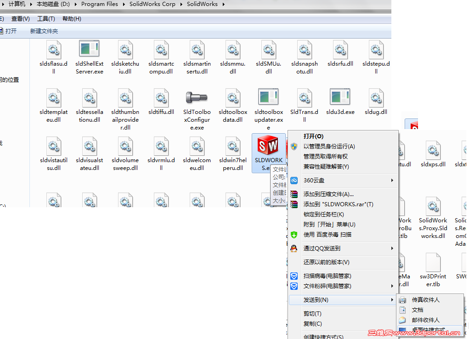Go to 本地磁盘 (D:) in address bar
The width and height of the screenshot is (469, 339).
pos(53,4)
